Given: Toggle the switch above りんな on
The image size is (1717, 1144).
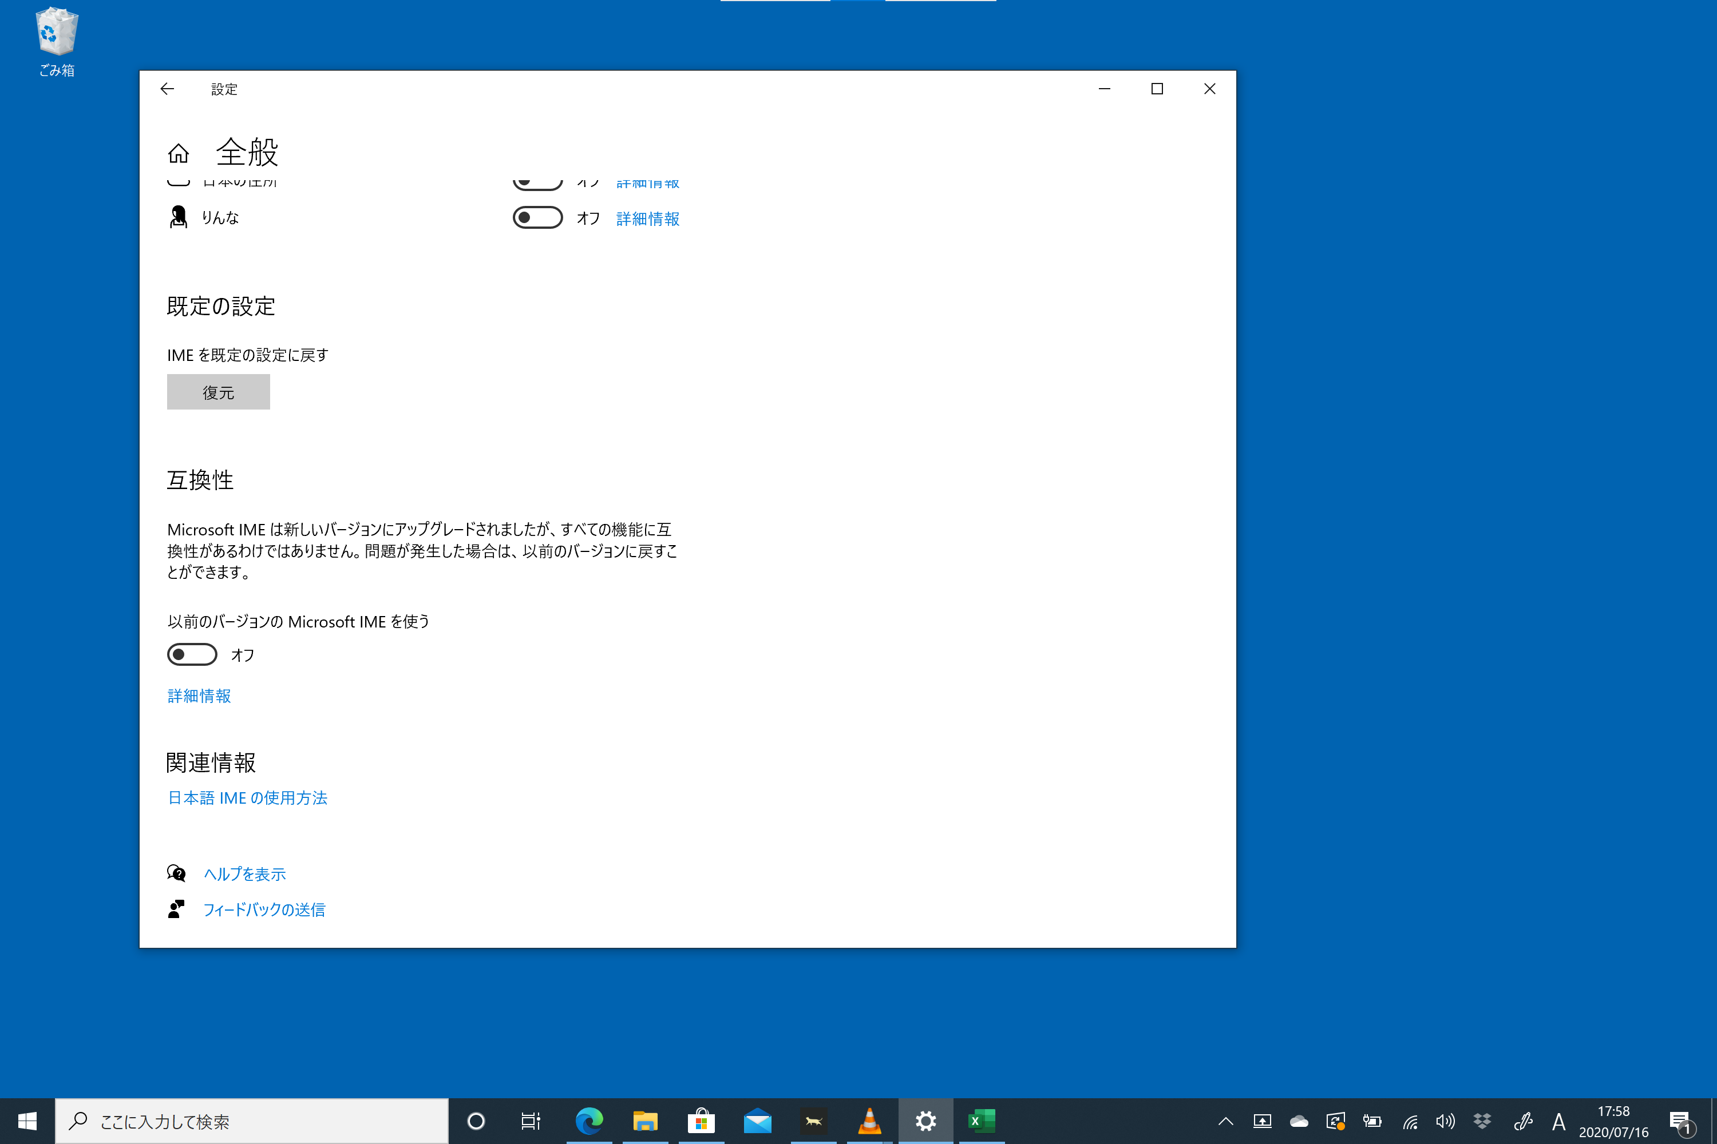Looking at the screenshot, I should pos(537,182).
